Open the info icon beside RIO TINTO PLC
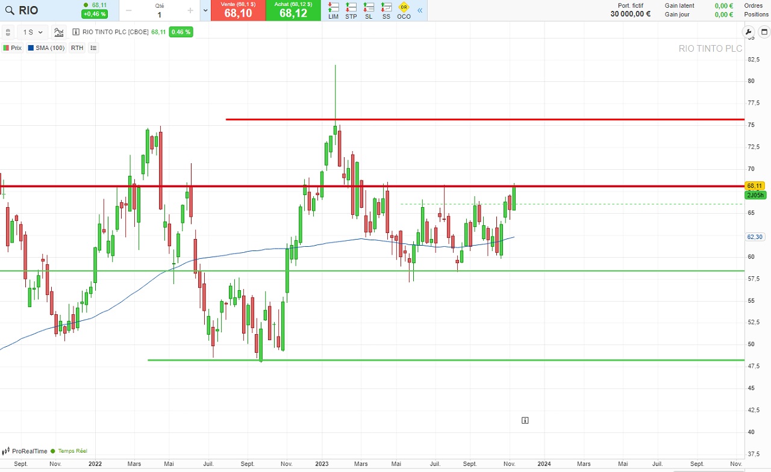 point(76,32)
